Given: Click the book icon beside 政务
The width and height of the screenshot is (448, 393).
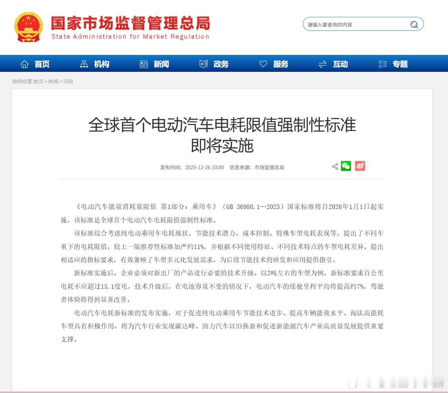Looking at the screenshot, I should click(x=204, y=64).
